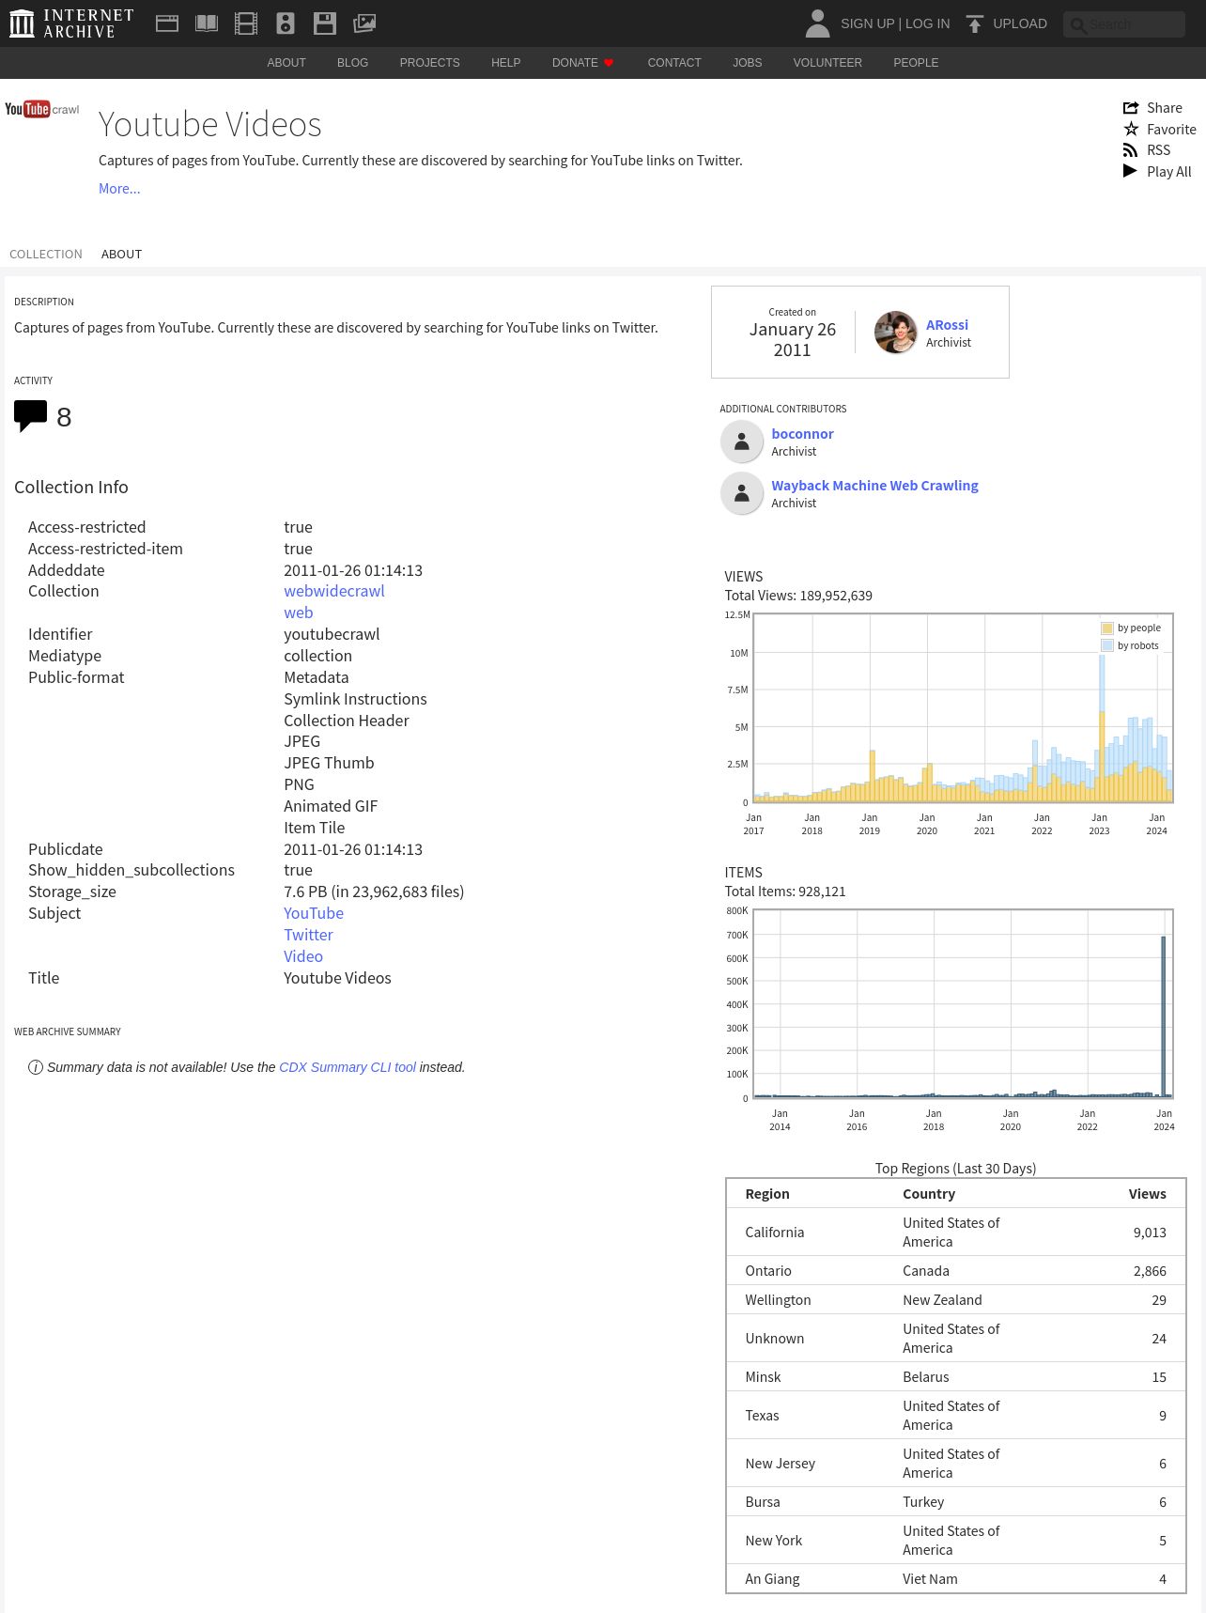Click the Country column header
This screenshot has height=1613, width=1206.
[x=929, y=1194]
